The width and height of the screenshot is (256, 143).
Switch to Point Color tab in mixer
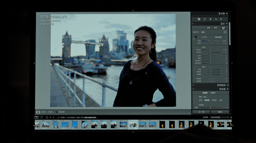pyautogui.click(x=213, y=93)
